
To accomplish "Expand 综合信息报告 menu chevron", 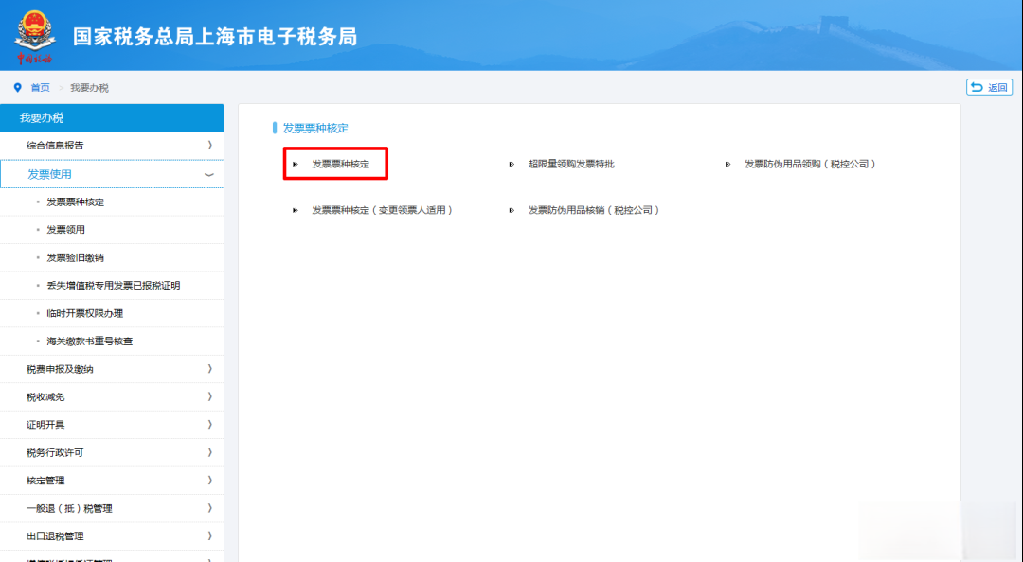I will tap(208, 146).
